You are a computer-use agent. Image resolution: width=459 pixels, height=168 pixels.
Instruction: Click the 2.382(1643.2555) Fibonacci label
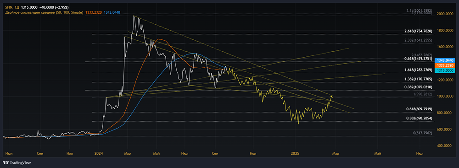pyautogui.click(x=418, y=40)
